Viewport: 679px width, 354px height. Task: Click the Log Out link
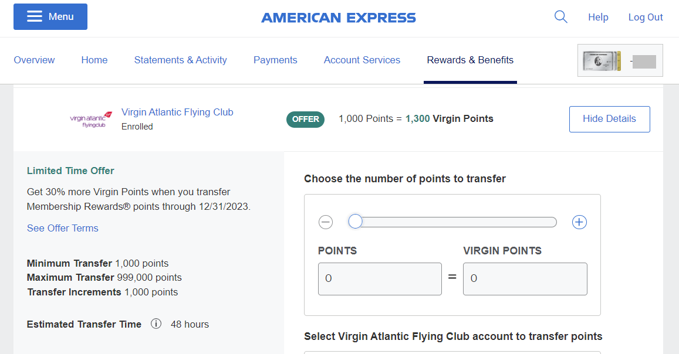646,17
